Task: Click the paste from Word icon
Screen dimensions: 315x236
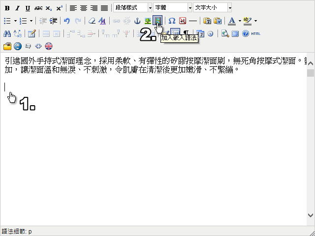Action: (x=217, y=21)
